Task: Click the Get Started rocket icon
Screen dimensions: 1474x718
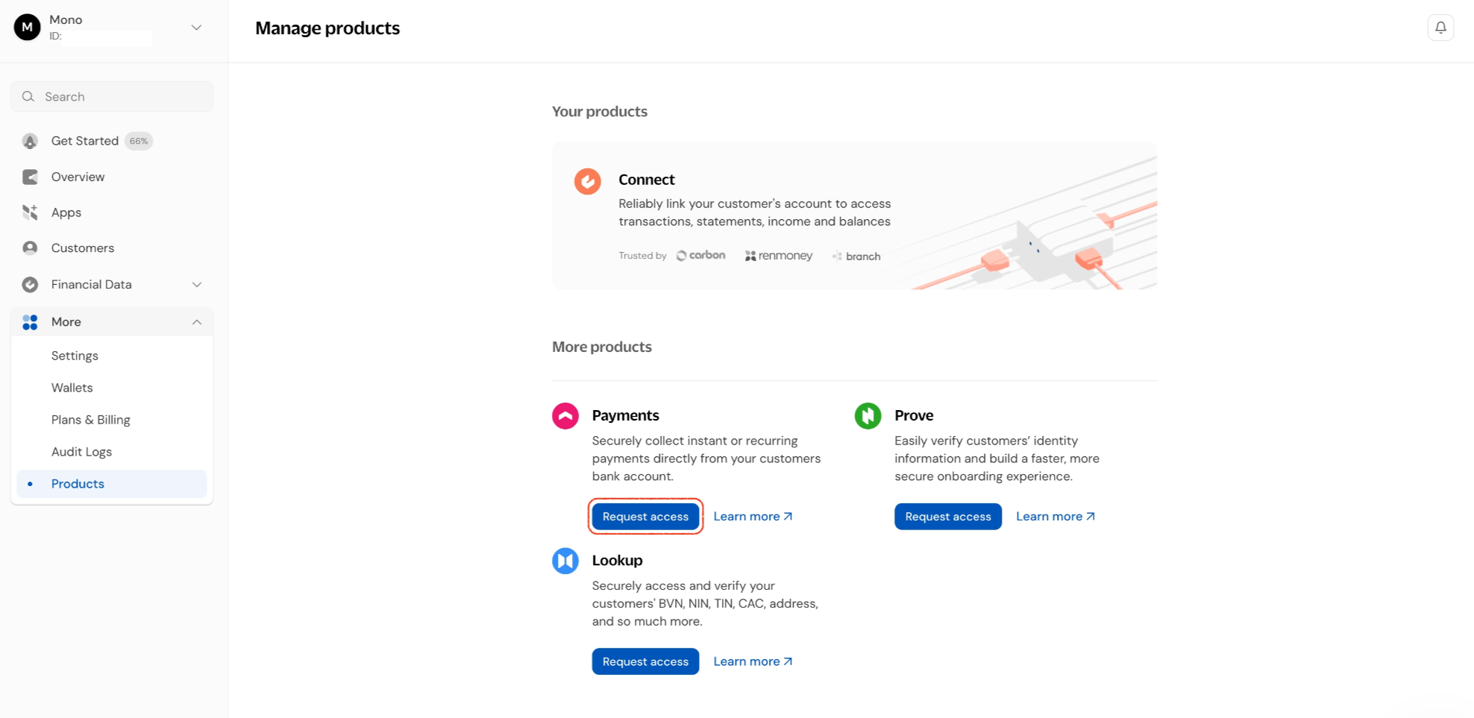Action: (30, 141)
